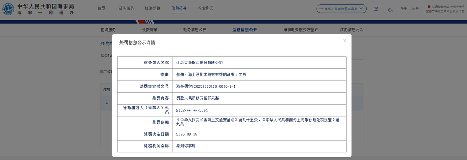Click the 注册 register link
Viewport: 467px width, 160px height.
click(x=415, y=9)
